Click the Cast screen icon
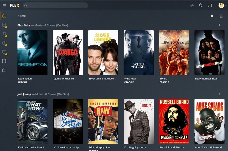The width and height of the screenshot is (228, 151). (x=210, y=5)
